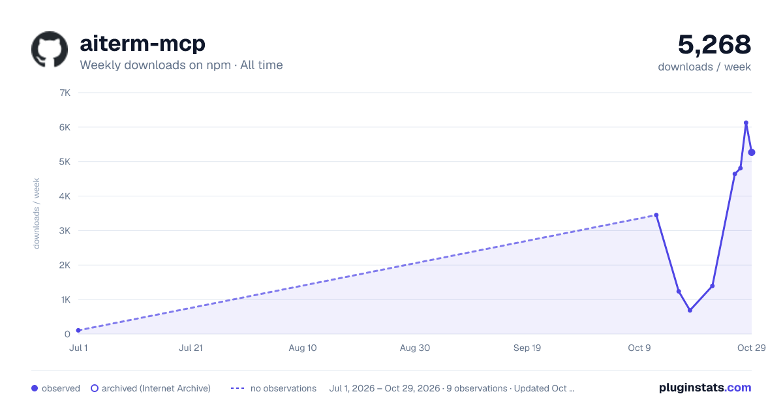This screenshot has height=411, width=783.
Task: Click the 1K y-axis label
Action: click(x=65, y=300)
